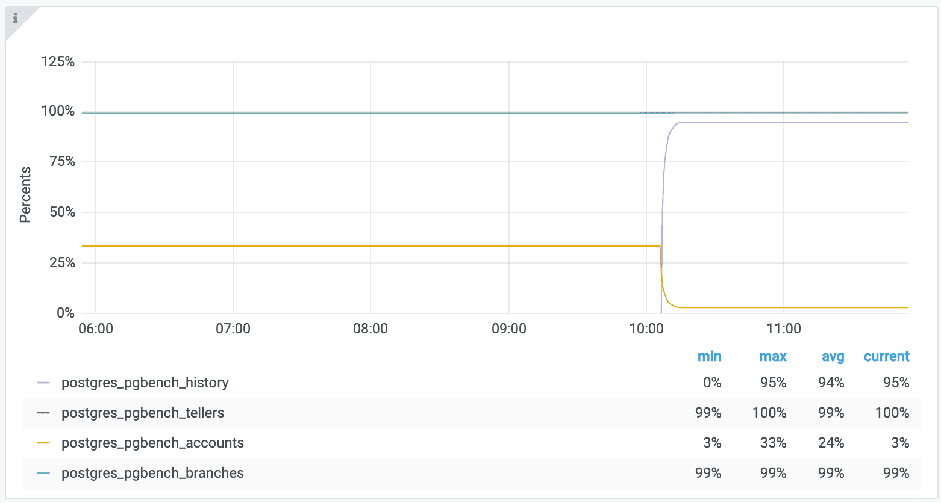Click the Percents y-axis title
The image size is (941, 503).
tap(25, 195)
